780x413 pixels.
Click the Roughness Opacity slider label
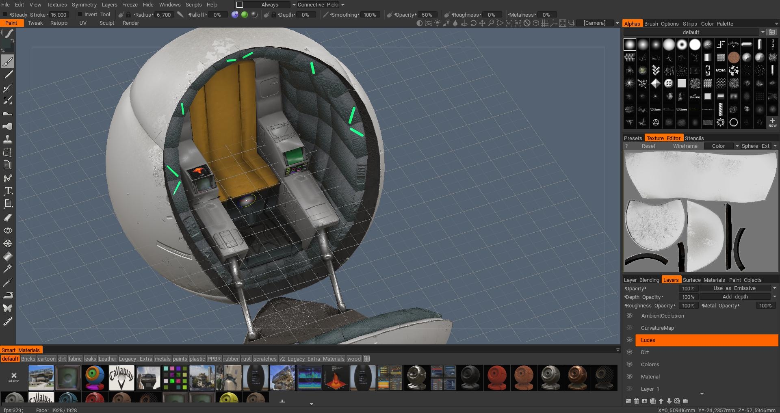click(649, 306)
